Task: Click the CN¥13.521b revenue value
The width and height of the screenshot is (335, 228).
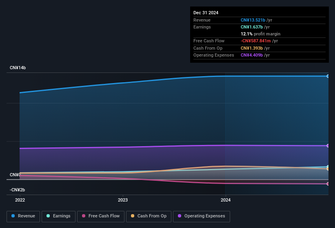Action: tap(253, 20)
